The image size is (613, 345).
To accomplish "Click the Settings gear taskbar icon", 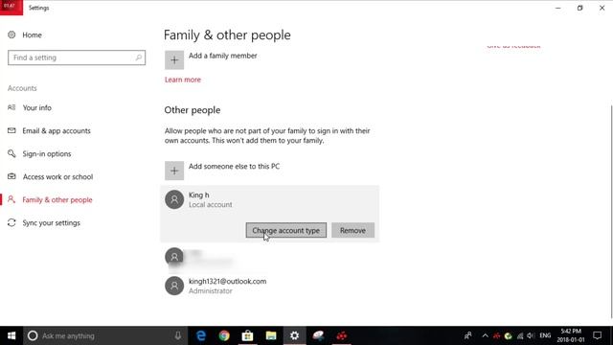I will click(294, 335).
